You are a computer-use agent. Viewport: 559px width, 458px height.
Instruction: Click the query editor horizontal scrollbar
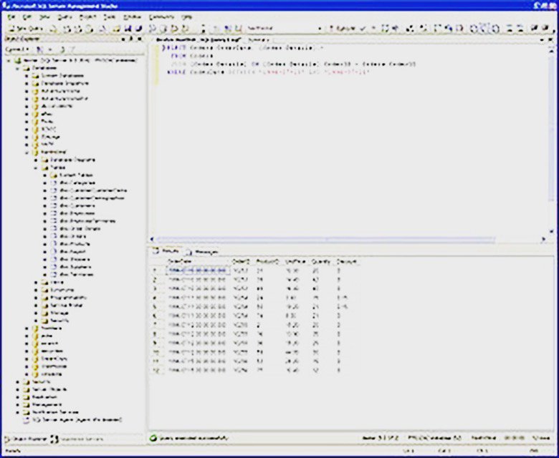325,240
